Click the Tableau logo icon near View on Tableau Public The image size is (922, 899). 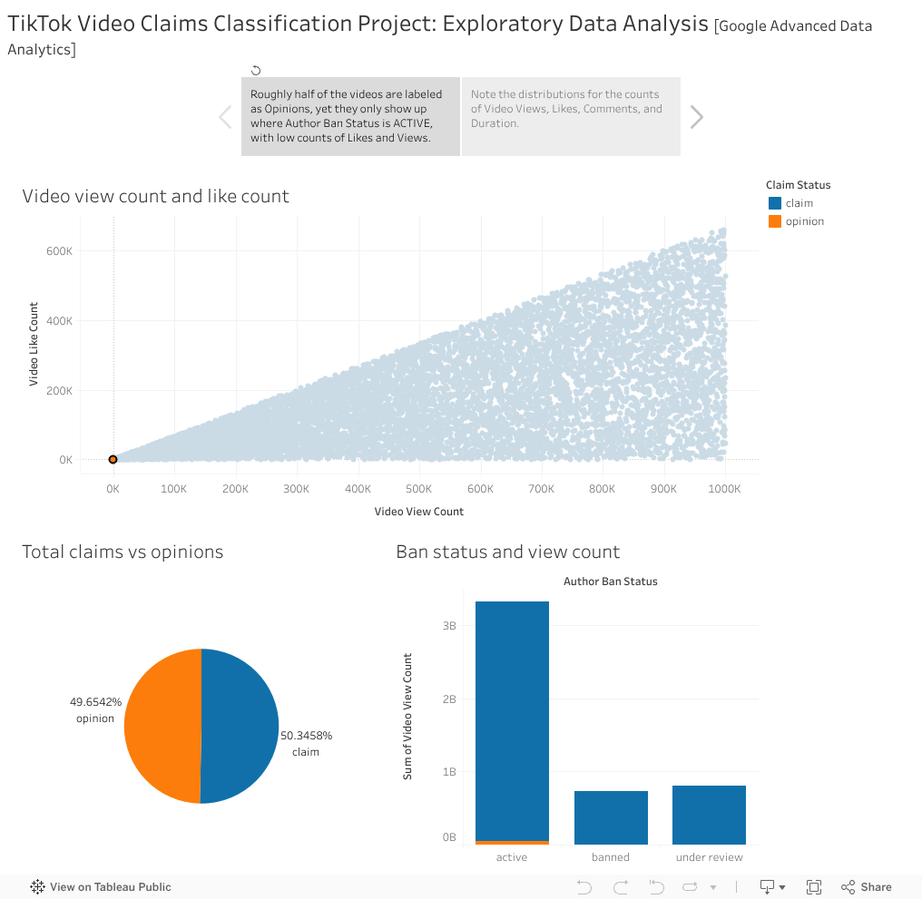pos(36,886)
